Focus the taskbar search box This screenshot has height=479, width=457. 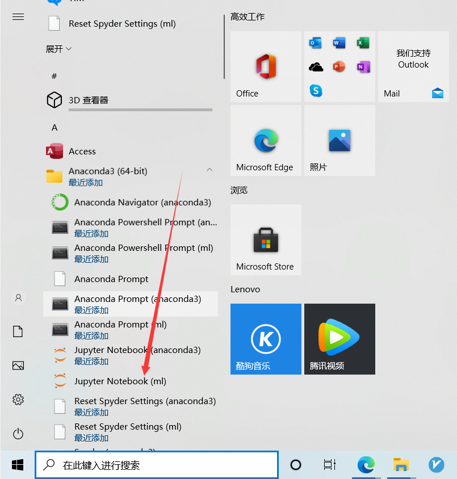coord(157,465)
